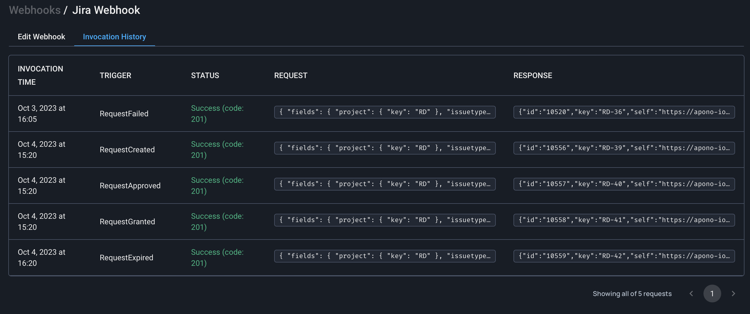This screenshot has width=750, height=314.
Task: Click the Status column header
Action: [205, 75]
